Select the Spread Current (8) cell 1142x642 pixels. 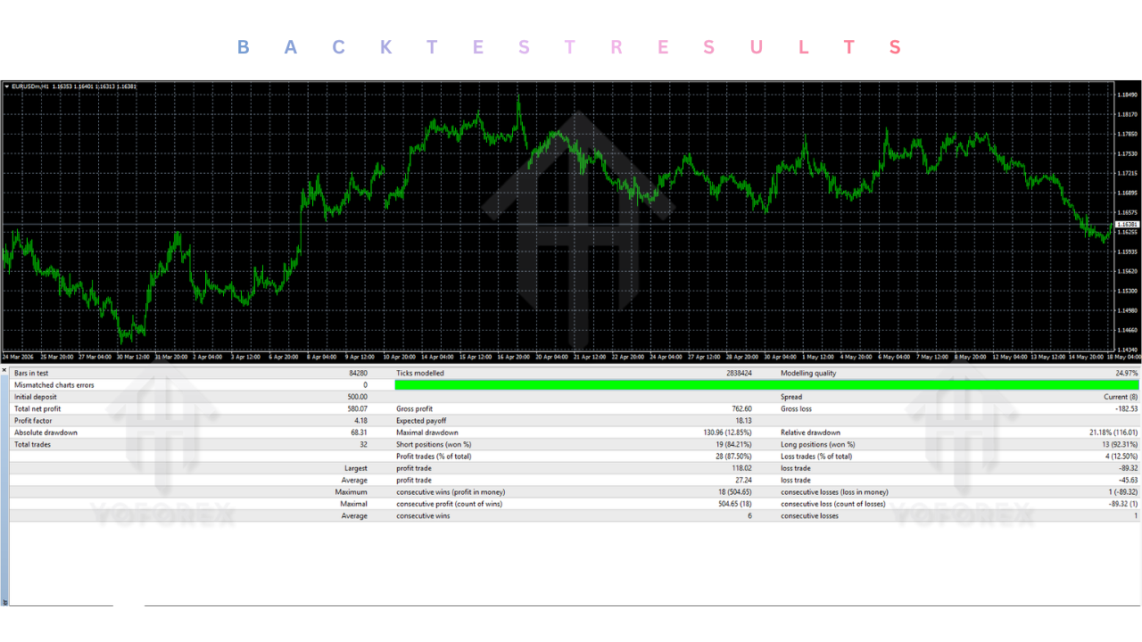(1121, 397)
